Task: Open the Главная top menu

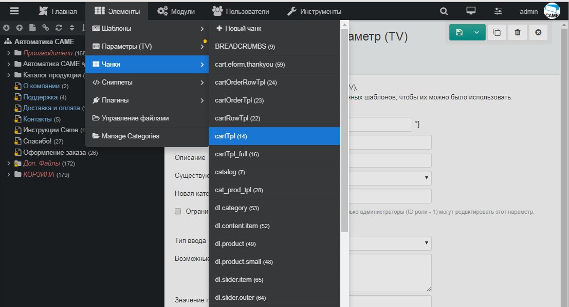Action: pos(58,11)
